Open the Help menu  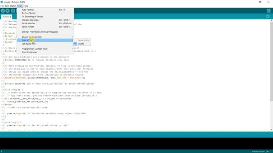coord(26,6)
